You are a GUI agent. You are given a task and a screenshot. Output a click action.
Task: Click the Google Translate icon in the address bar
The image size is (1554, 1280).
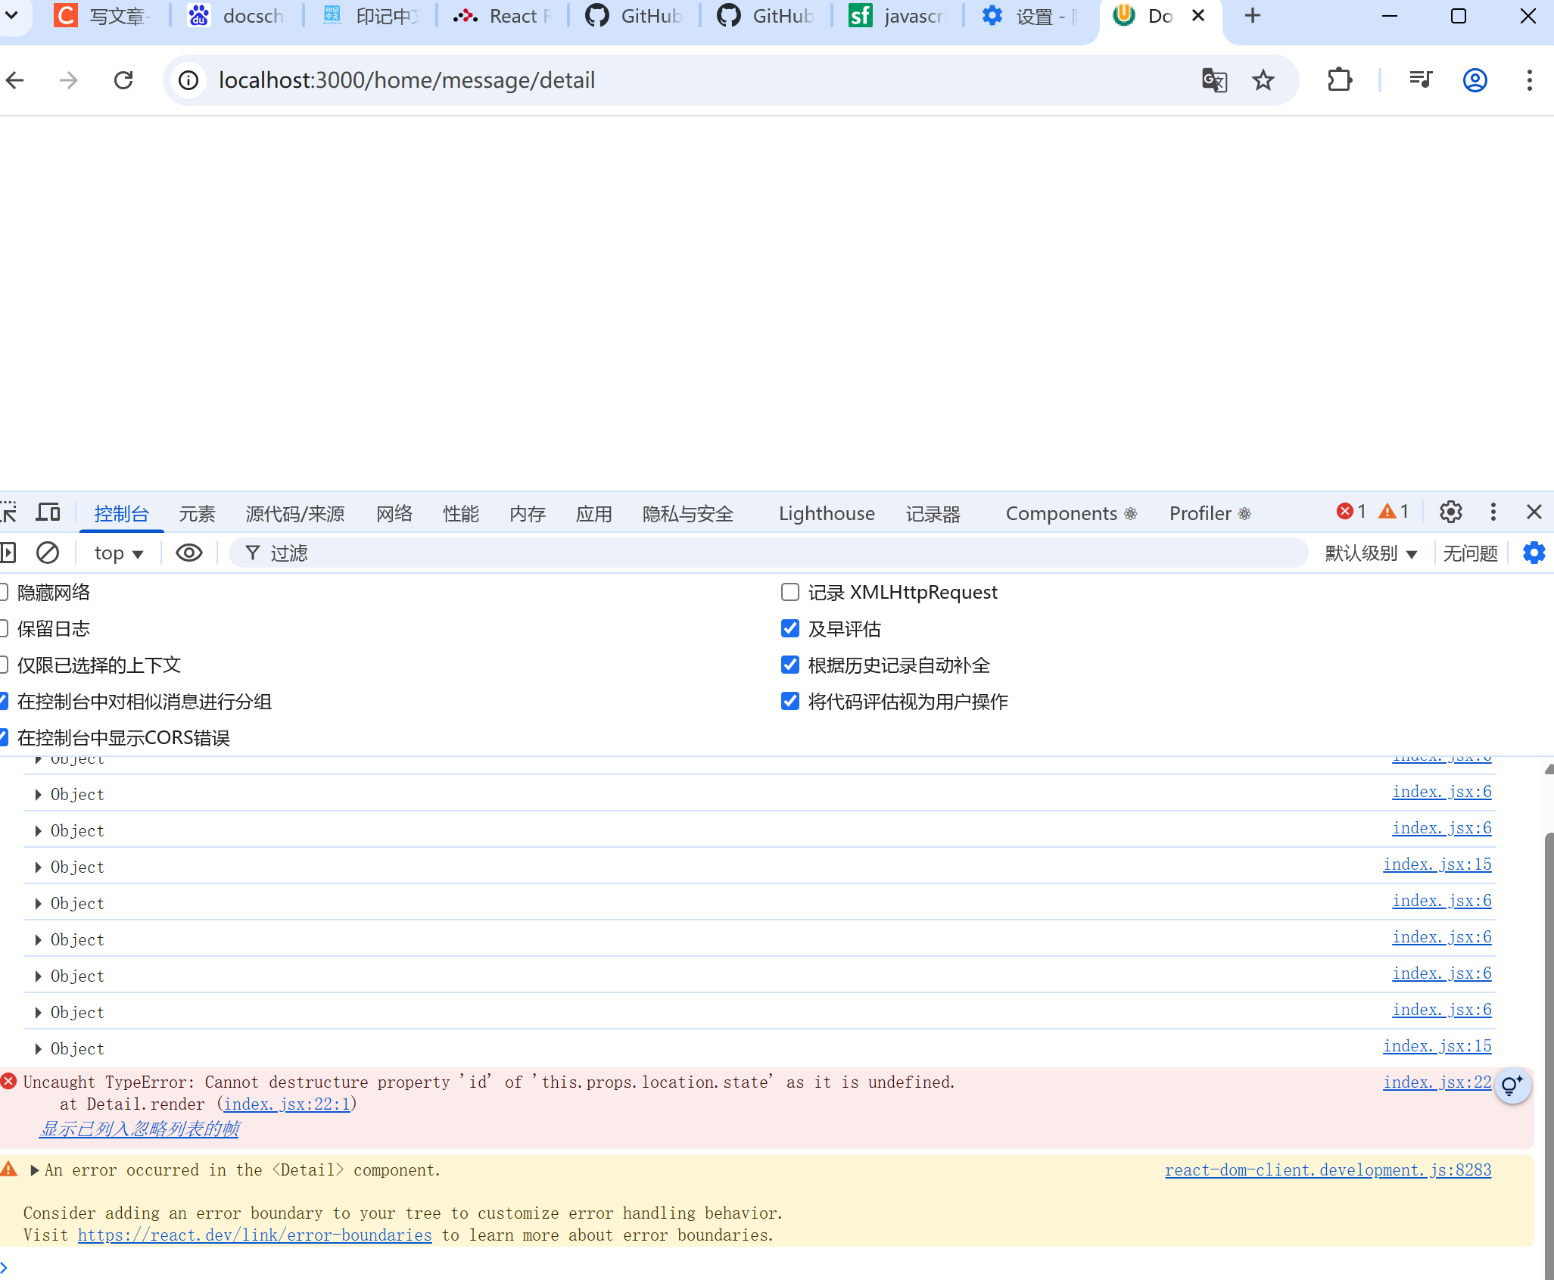(x=1214, y=80)
